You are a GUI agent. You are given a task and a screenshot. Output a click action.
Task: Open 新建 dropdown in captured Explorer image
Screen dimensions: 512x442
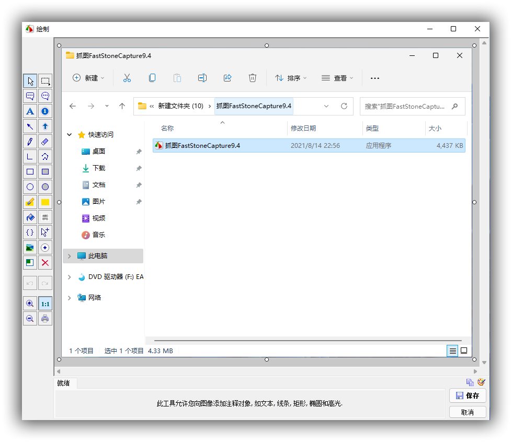pyautogui.click(x=88, y=78)
